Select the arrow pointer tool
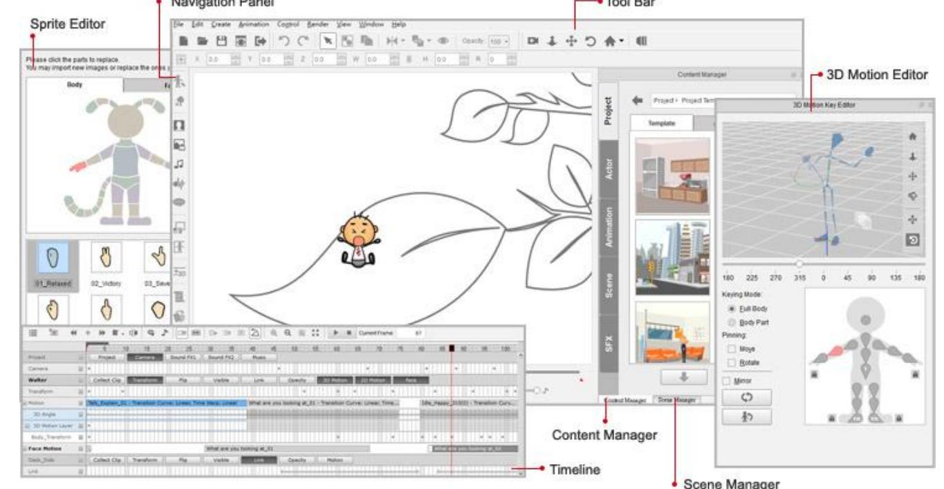The width and height of the screenshot is (944, 489). (x=328, y=41)
